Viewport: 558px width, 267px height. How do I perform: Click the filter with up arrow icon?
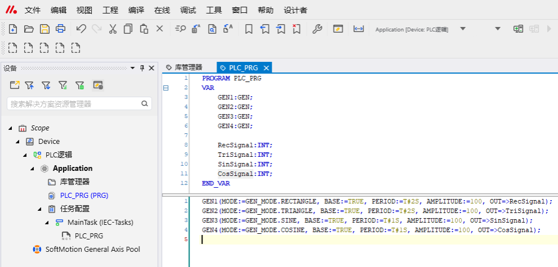click(x=30, y=85)
